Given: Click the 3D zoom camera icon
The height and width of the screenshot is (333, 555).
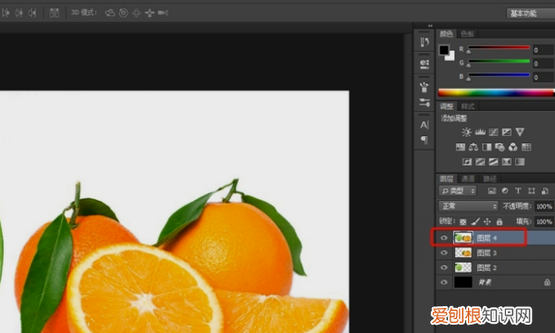Looking at the screenshot, I should click(163, 13).
